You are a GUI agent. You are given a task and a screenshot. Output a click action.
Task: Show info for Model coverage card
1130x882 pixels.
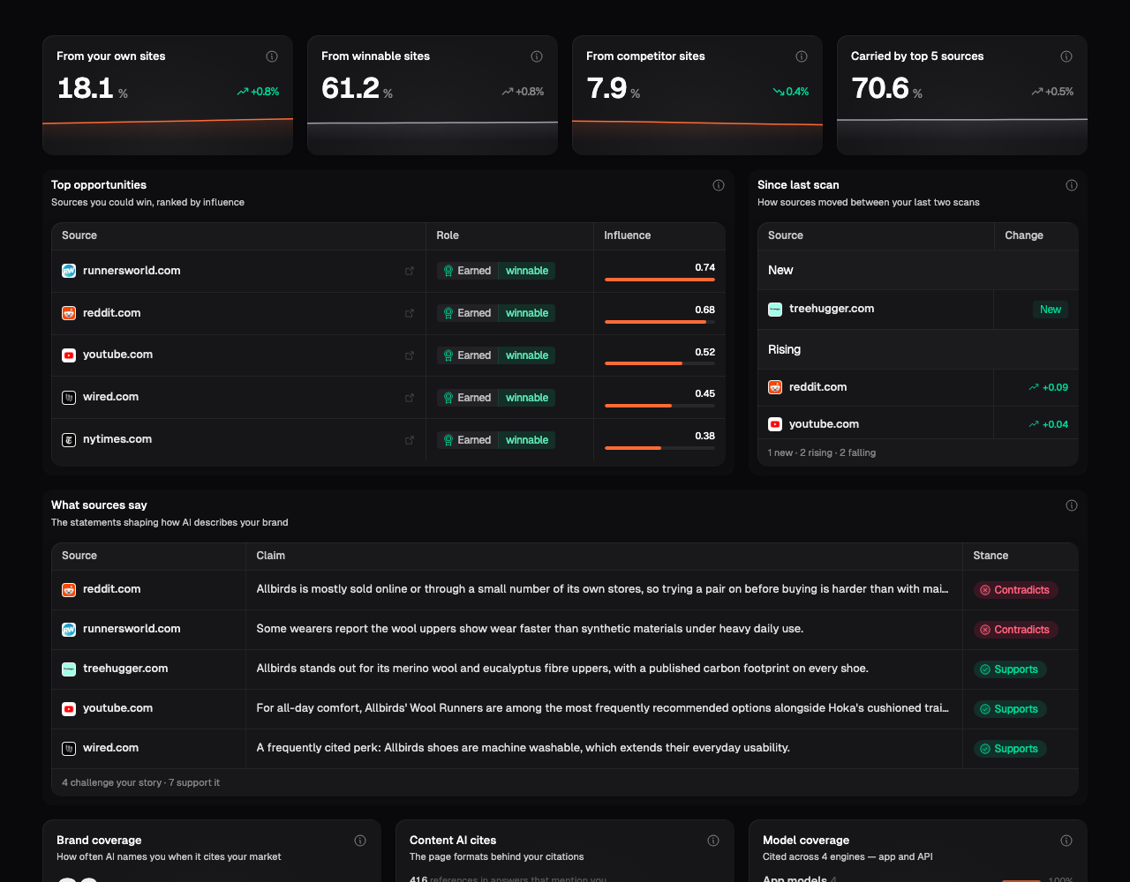tap(1066, 841)
